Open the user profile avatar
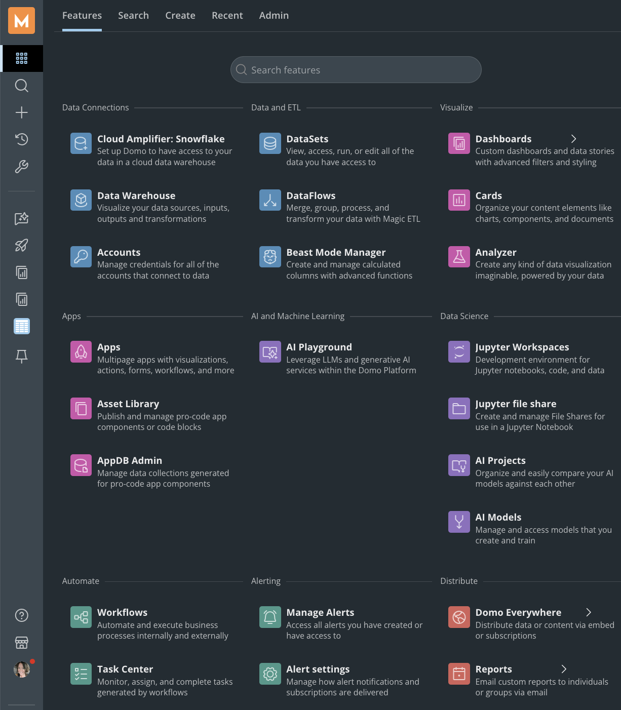This screenshot has height=710, width=621. pyautogui.click(x=22, y=669)
